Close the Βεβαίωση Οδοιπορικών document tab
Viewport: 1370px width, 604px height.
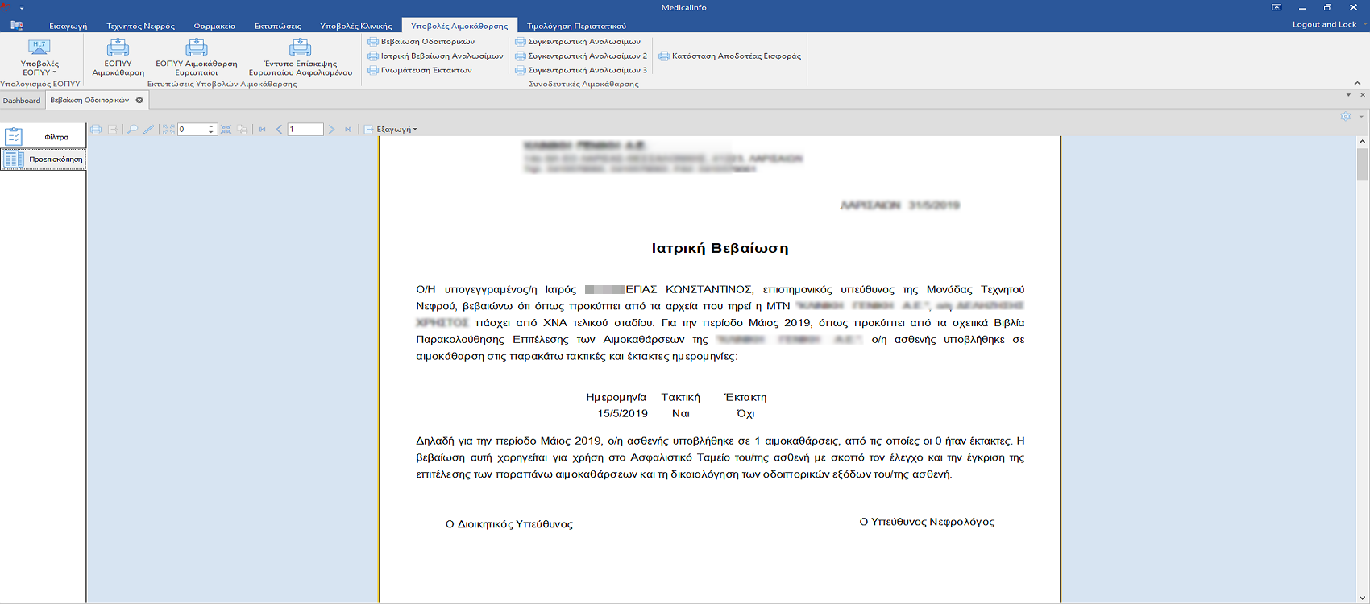click(x=139, y=101)
